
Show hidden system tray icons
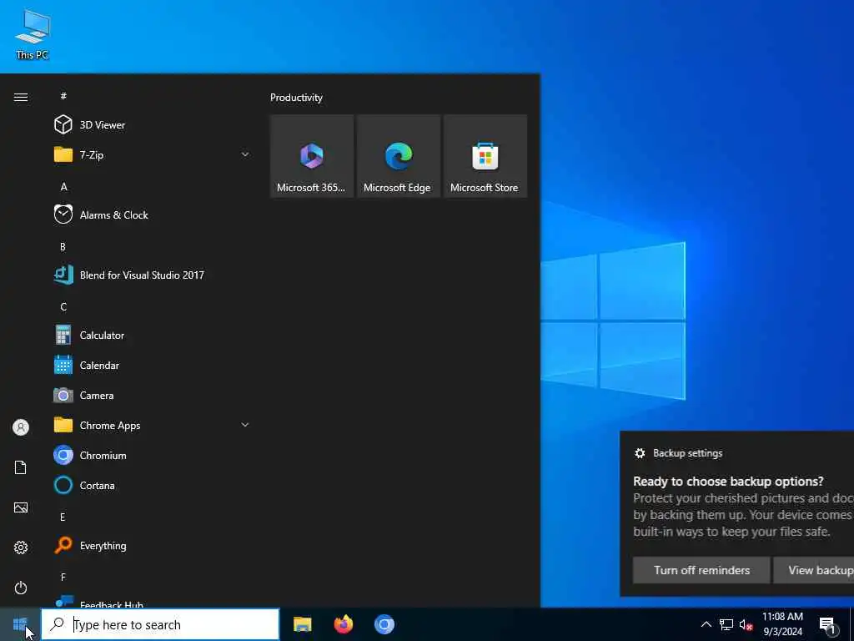(x=706, y=624)
